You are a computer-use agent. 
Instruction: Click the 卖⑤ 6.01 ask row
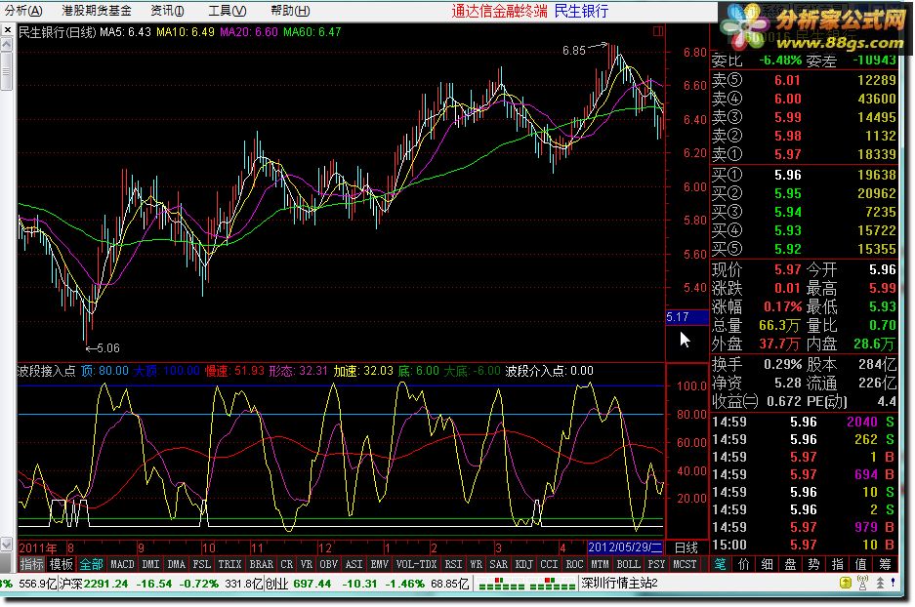pyautogui.click(x=804, y=80)
